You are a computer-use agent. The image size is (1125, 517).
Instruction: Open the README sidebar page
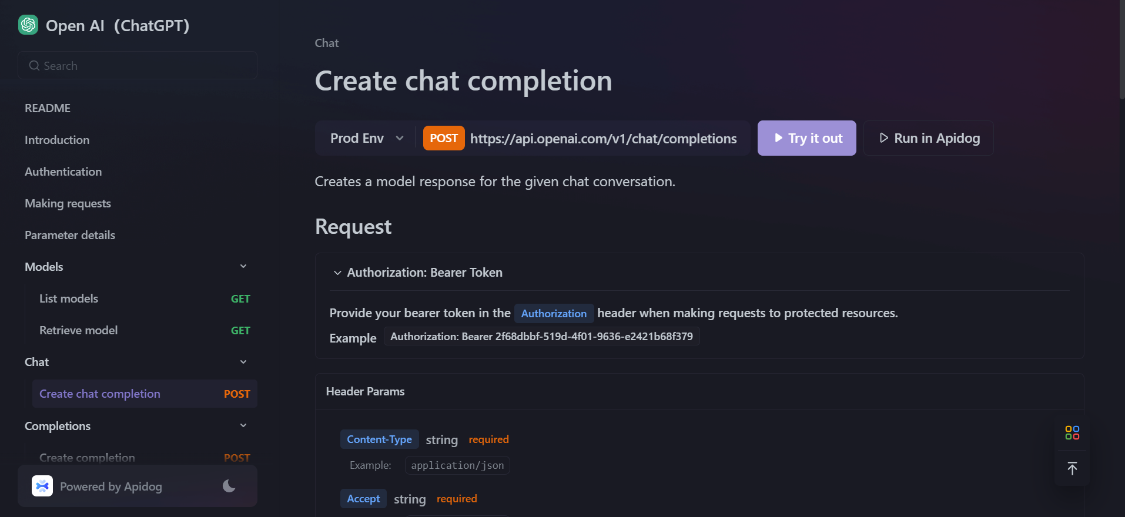click(x=48, y=108)
